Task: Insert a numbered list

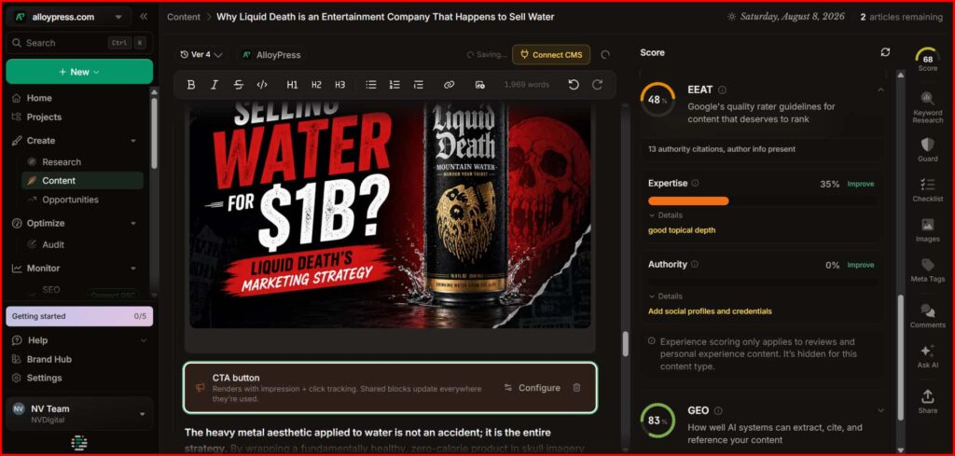Action: click(x=394, y=85)
